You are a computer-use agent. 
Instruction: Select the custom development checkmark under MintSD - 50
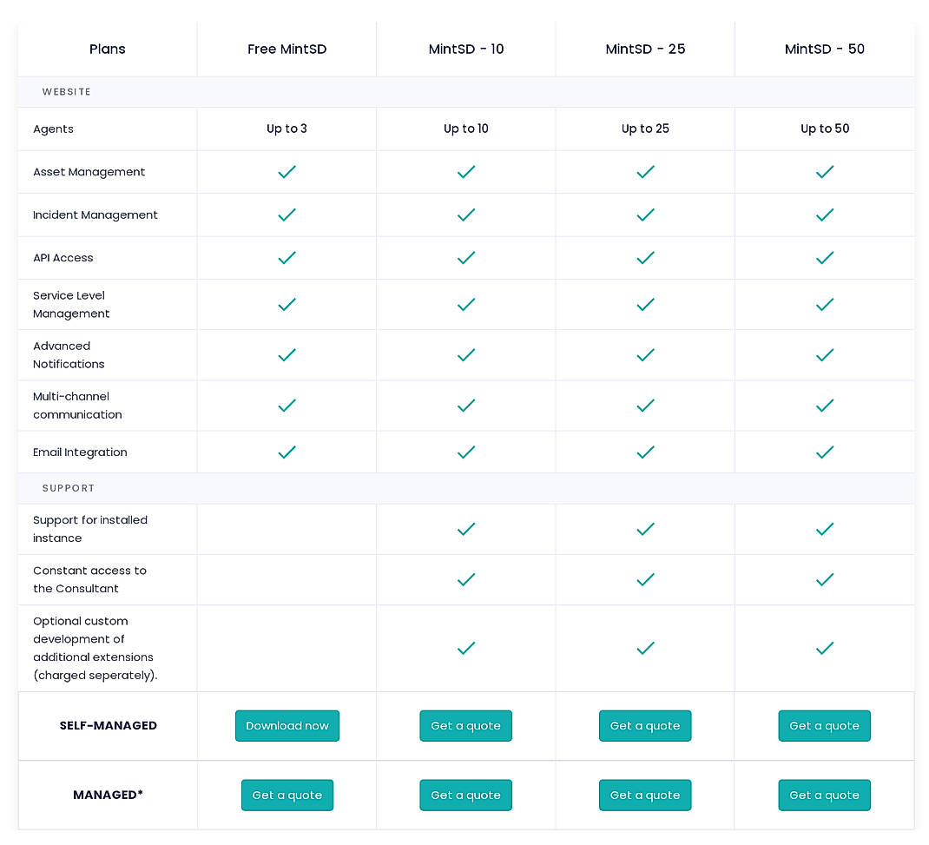tap(824, 648)
